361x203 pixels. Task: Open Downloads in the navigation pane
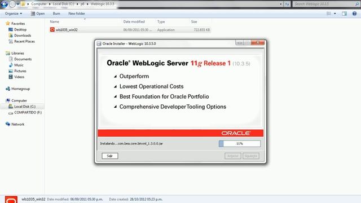tap(23, 36)
